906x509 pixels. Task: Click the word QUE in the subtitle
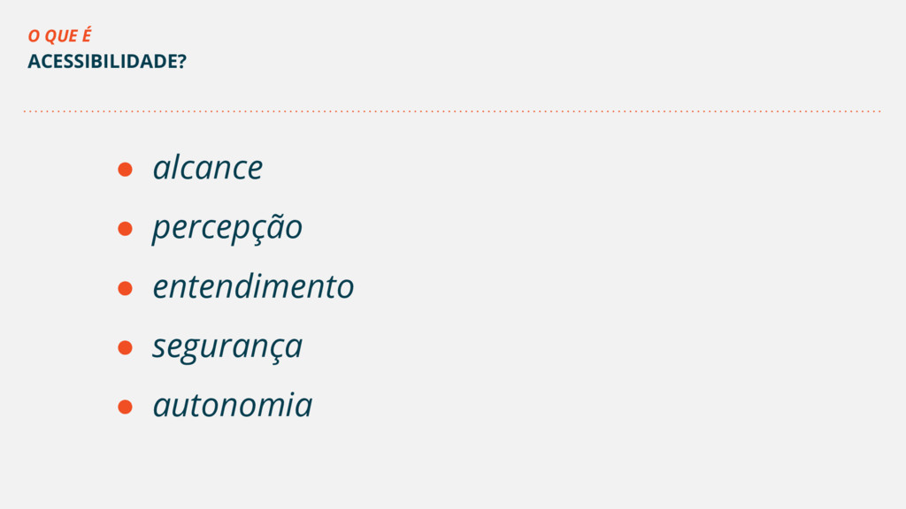[x=61, y=36]
